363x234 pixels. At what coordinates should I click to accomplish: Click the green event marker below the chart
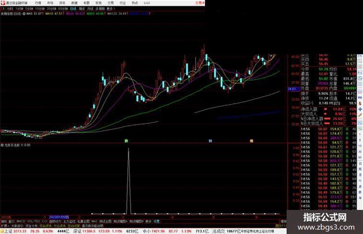point(126,141)
